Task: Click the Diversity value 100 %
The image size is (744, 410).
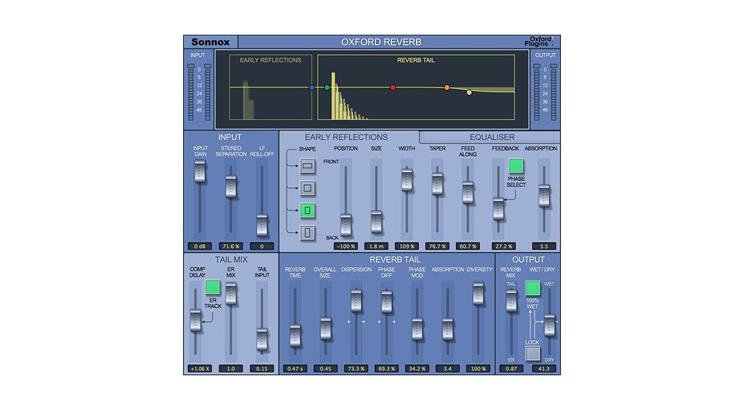Action: click(478, 369)
